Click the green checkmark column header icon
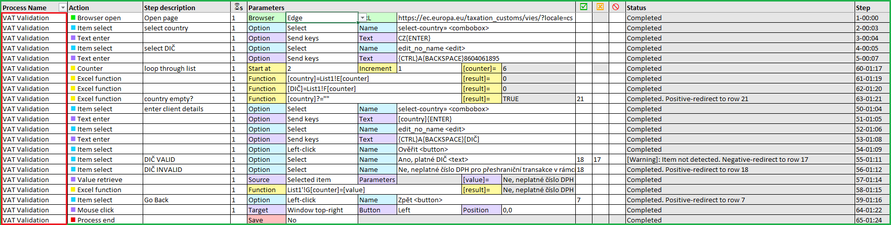 (x=584, y=7)
